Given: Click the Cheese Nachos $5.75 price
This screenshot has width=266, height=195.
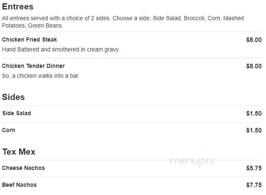Looking at the screenshot, I should tap(254, 168).
